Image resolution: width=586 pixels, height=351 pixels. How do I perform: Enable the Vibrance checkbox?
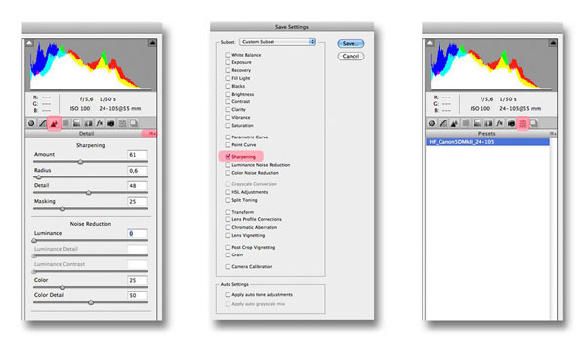(228, 117)
